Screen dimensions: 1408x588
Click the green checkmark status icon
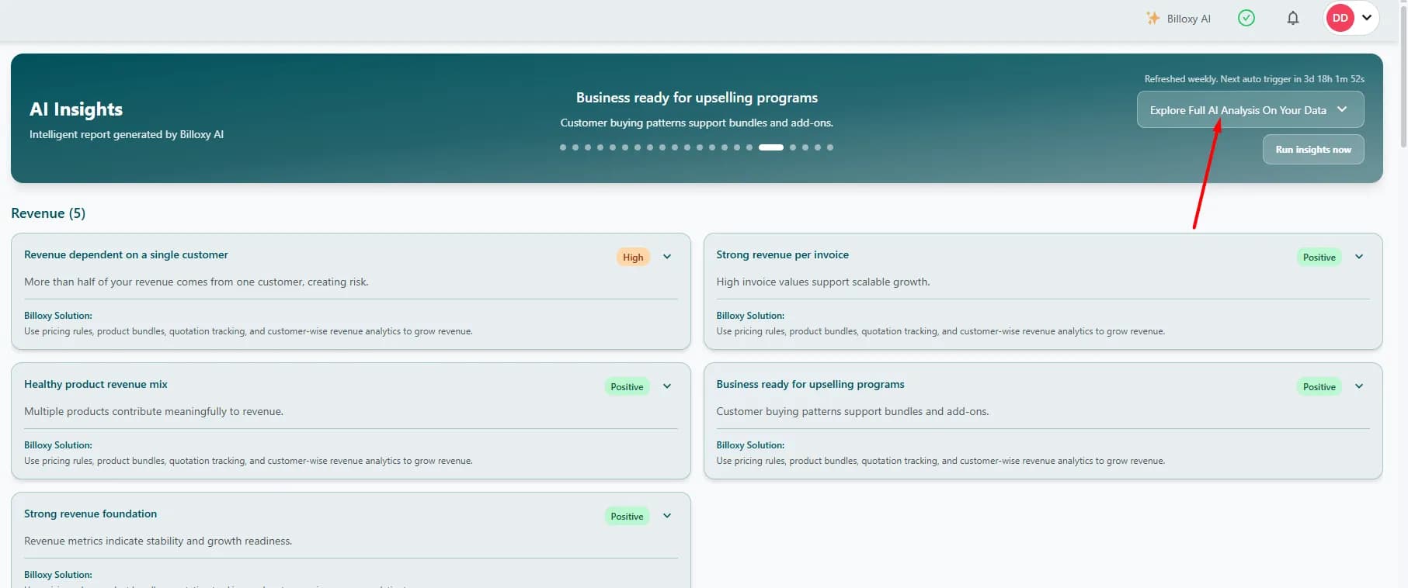1246,18
